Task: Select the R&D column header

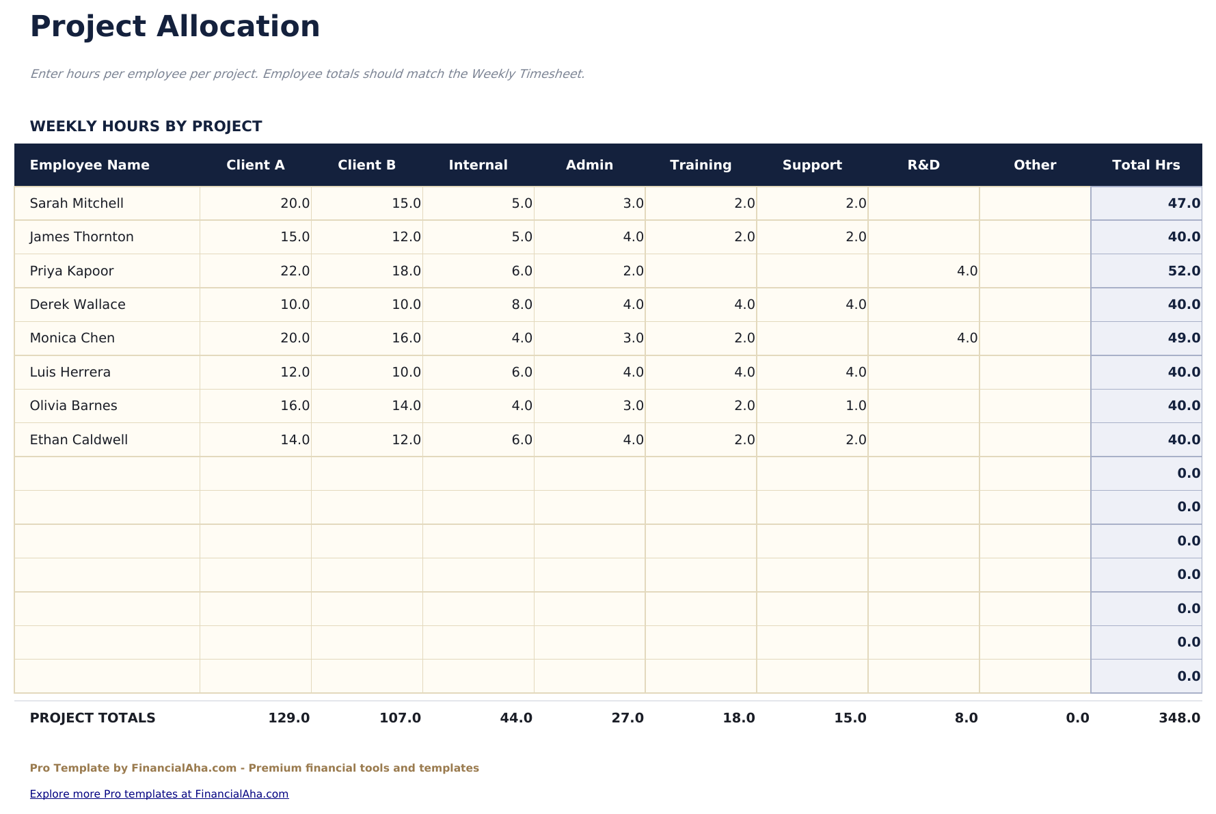Action: click(923, 165)
